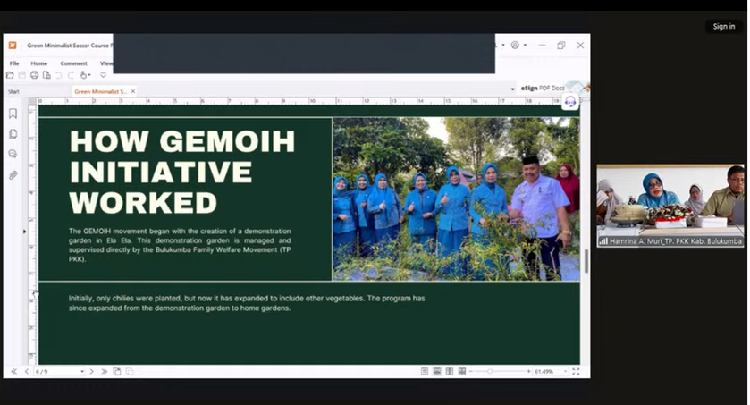Open the Attachments paperclip panel
The width and height of the screenshot is (750, 405).
tap(13, 175)
